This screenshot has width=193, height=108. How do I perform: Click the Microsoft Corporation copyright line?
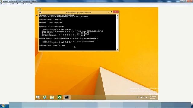(64, 17)
